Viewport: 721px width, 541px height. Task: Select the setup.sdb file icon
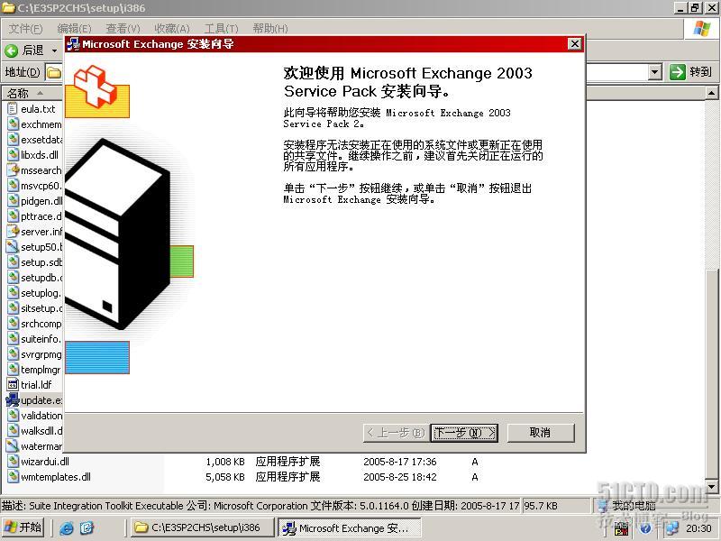coord(13,262)
